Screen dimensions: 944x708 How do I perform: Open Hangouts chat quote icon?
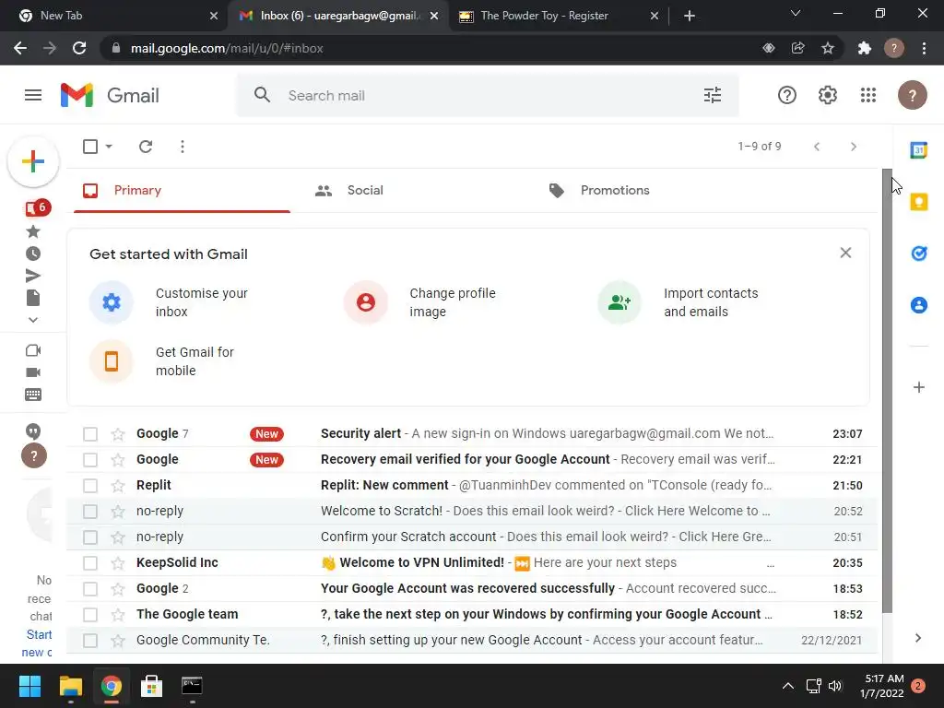coord(33,431)
